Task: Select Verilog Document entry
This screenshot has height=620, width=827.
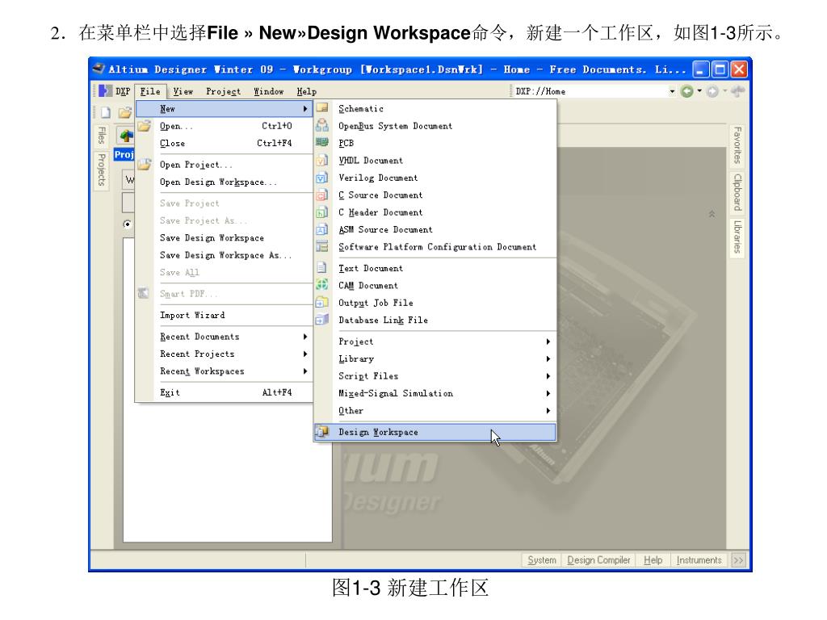Action: click(x=435, y=178)
